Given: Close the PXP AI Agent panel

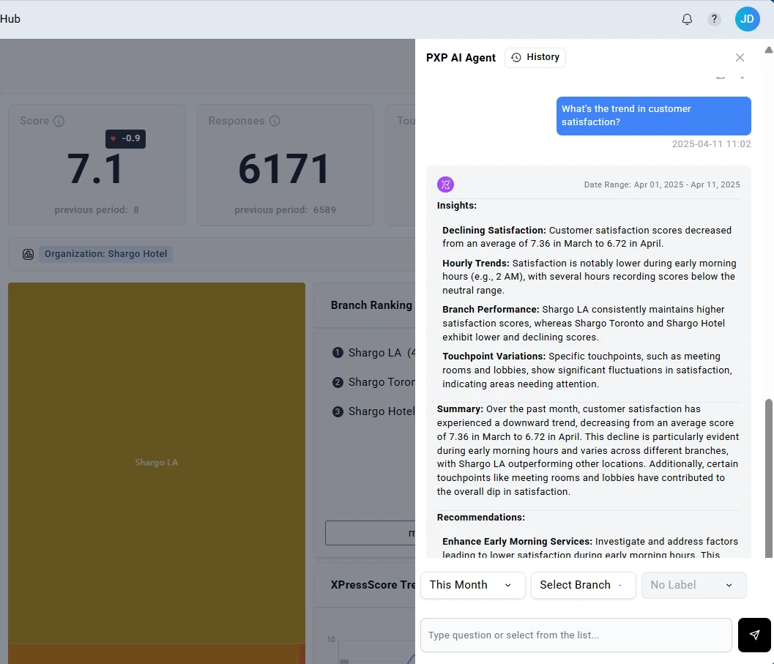Looking at the screenshot, I should [x=740, y=57].
